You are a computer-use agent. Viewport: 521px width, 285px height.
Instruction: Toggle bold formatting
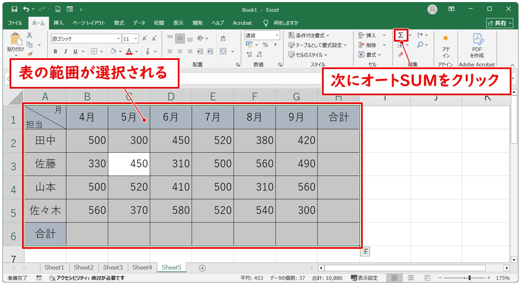[x=55, y=52]
